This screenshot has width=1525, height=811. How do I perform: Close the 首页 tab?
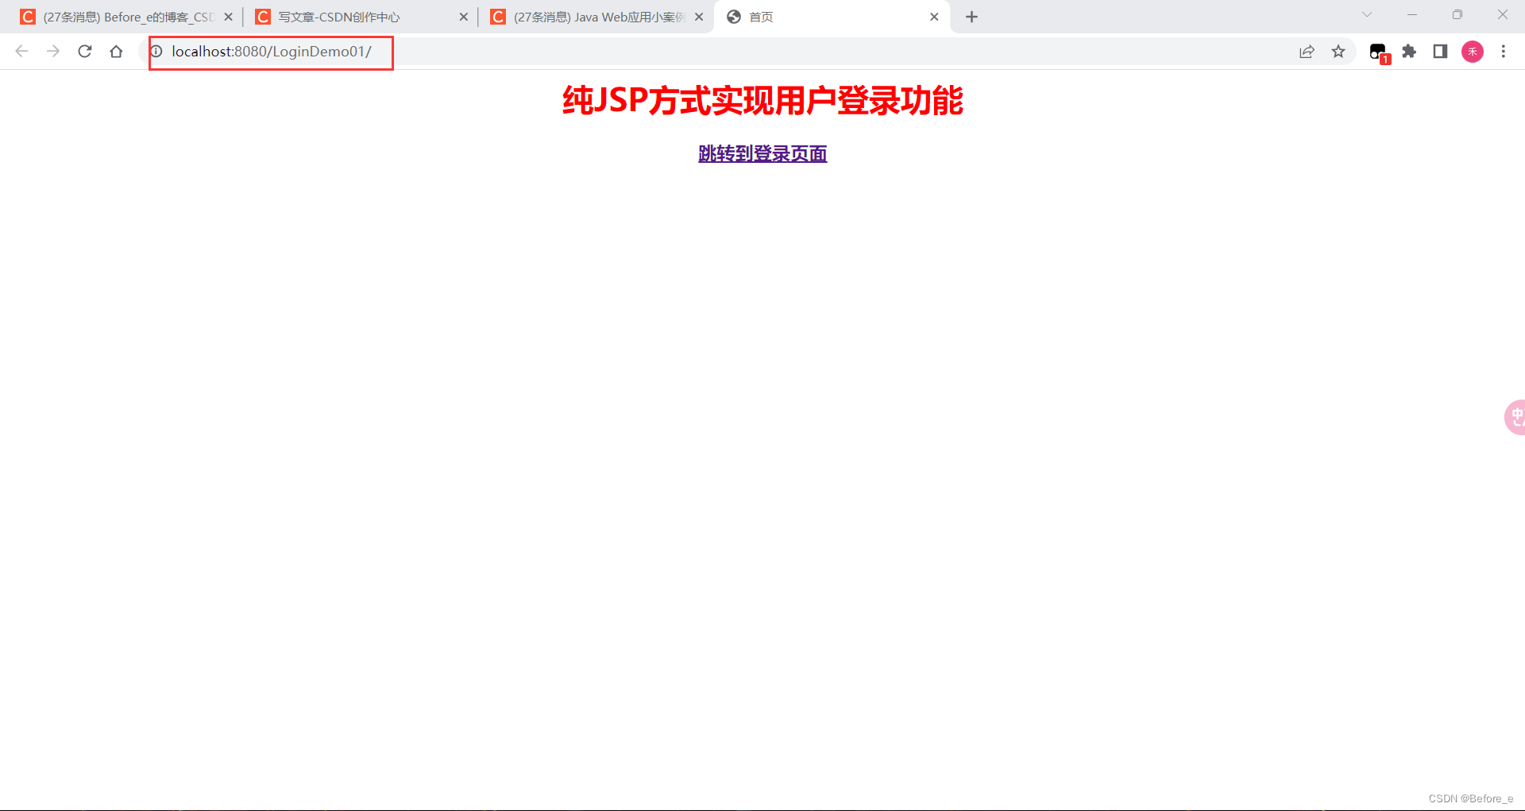934,17
